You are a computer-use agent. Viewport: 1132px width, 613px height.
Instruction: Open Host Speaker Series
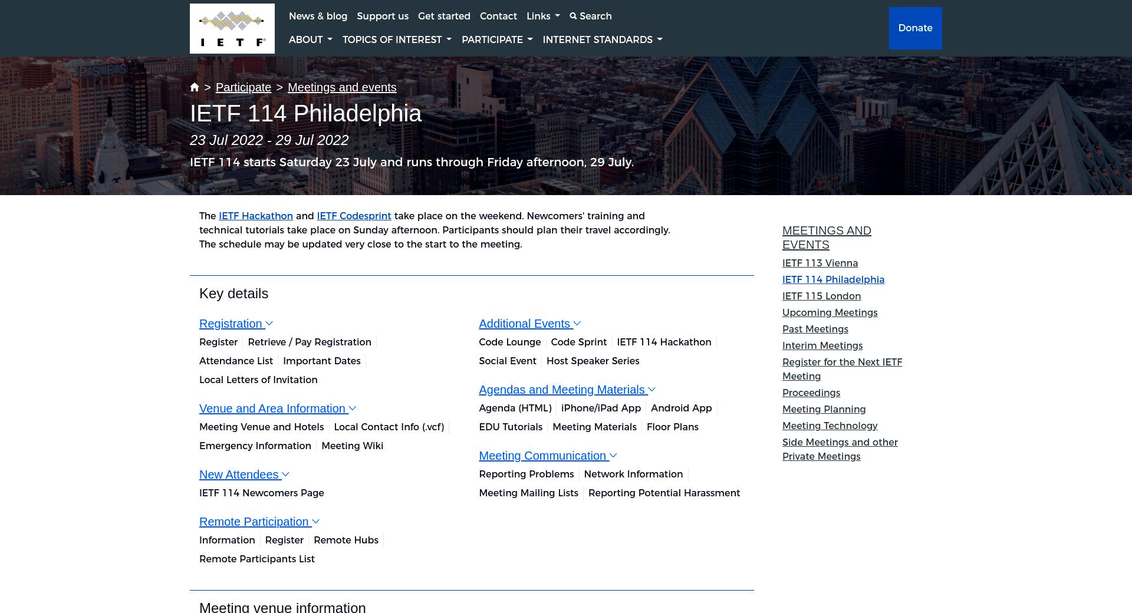[x=593, y=361]
